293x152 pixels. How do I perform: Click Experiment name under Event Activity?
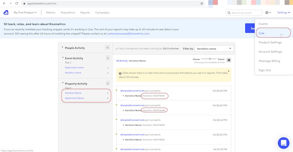coord(74,67)
